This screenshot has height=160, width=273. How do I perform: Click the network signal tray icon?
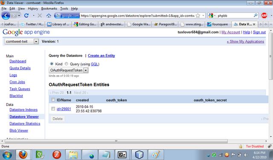221,155
